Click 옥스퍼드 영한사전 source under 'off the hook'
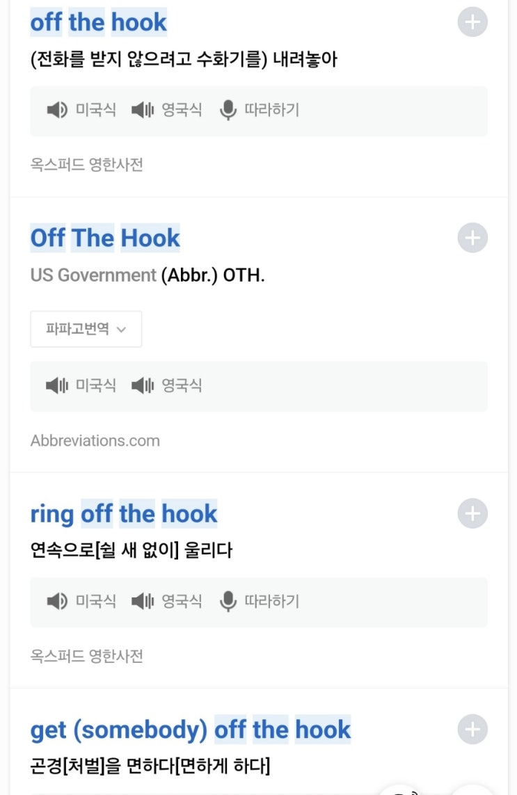 (87, 165)
